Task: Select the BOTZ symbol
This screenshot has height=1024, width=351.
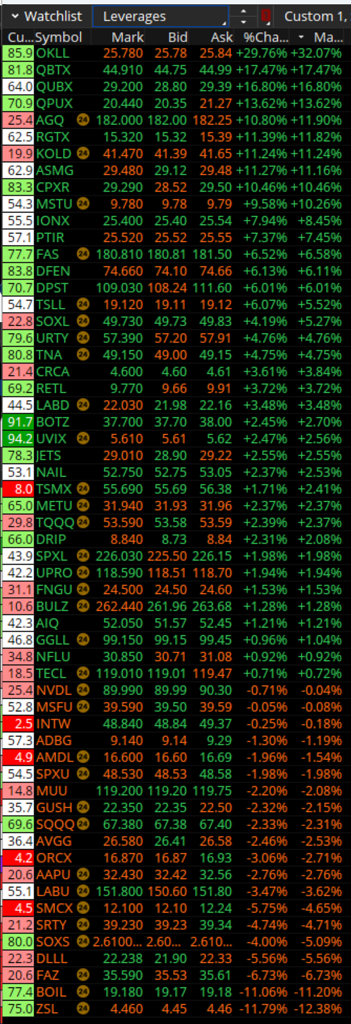Action: pos(53,422)
